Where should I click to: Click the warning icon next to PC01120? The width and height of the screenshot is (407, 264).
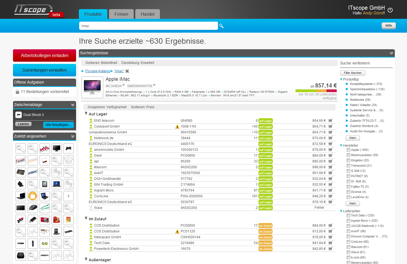[177, 232]
